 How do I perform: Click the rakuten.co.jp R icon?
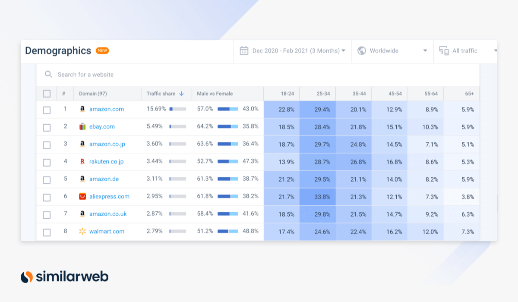click(x=82, y=162)
